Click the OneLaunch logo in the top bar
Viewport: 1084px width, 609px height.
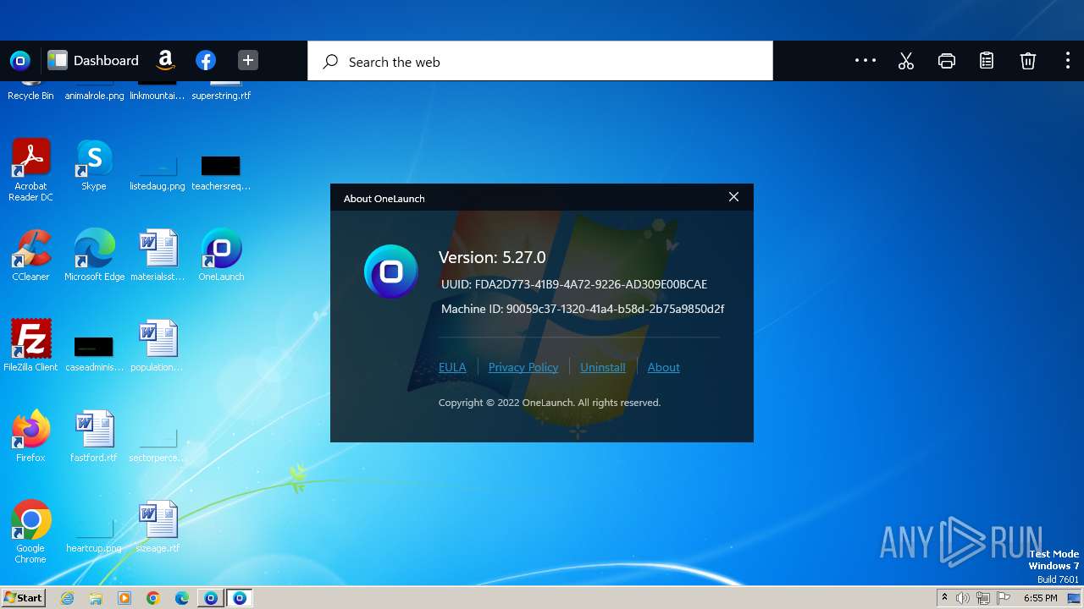tap(20, 60)
